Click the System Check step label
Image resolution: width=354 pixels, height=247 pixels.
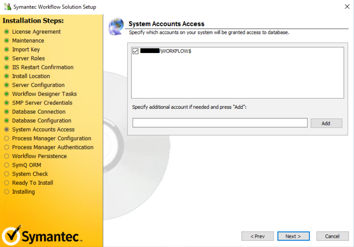[30, 174]
